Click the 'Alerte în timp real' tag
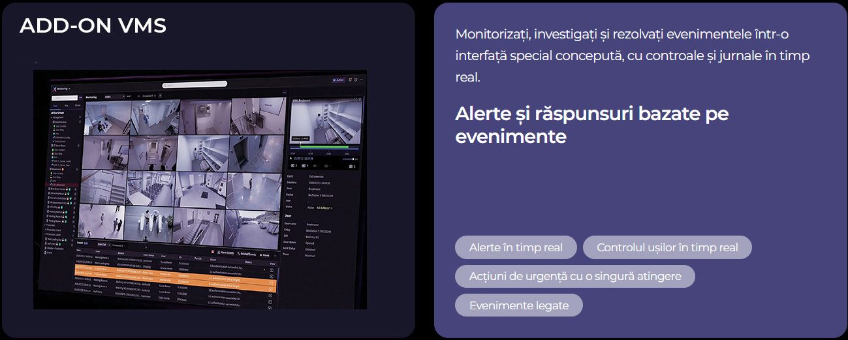 (x=516, y=248)
